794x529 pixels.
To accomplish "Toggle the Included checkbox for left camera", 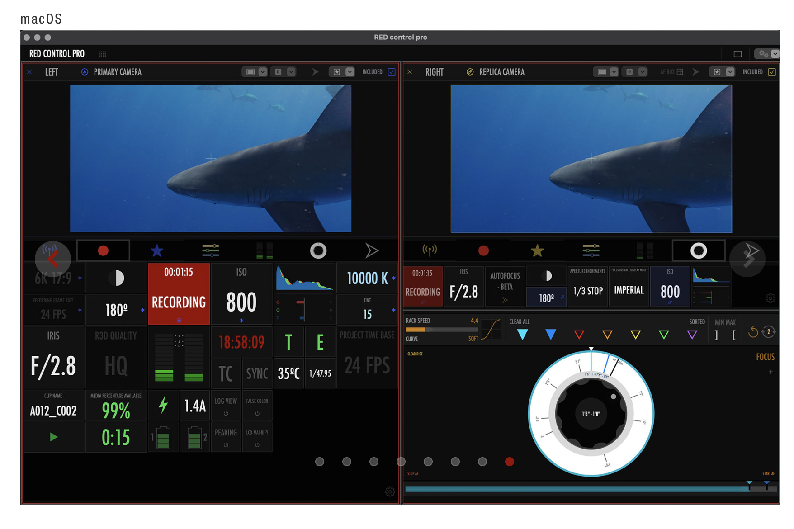I will coord(392,72).
